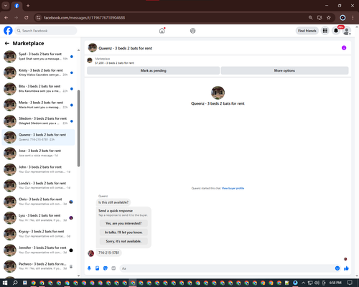This screenshot has height=287, width=359.
Task: Open the Facebook logo home link
Action: pyautogui.click(x=8, y=31)
